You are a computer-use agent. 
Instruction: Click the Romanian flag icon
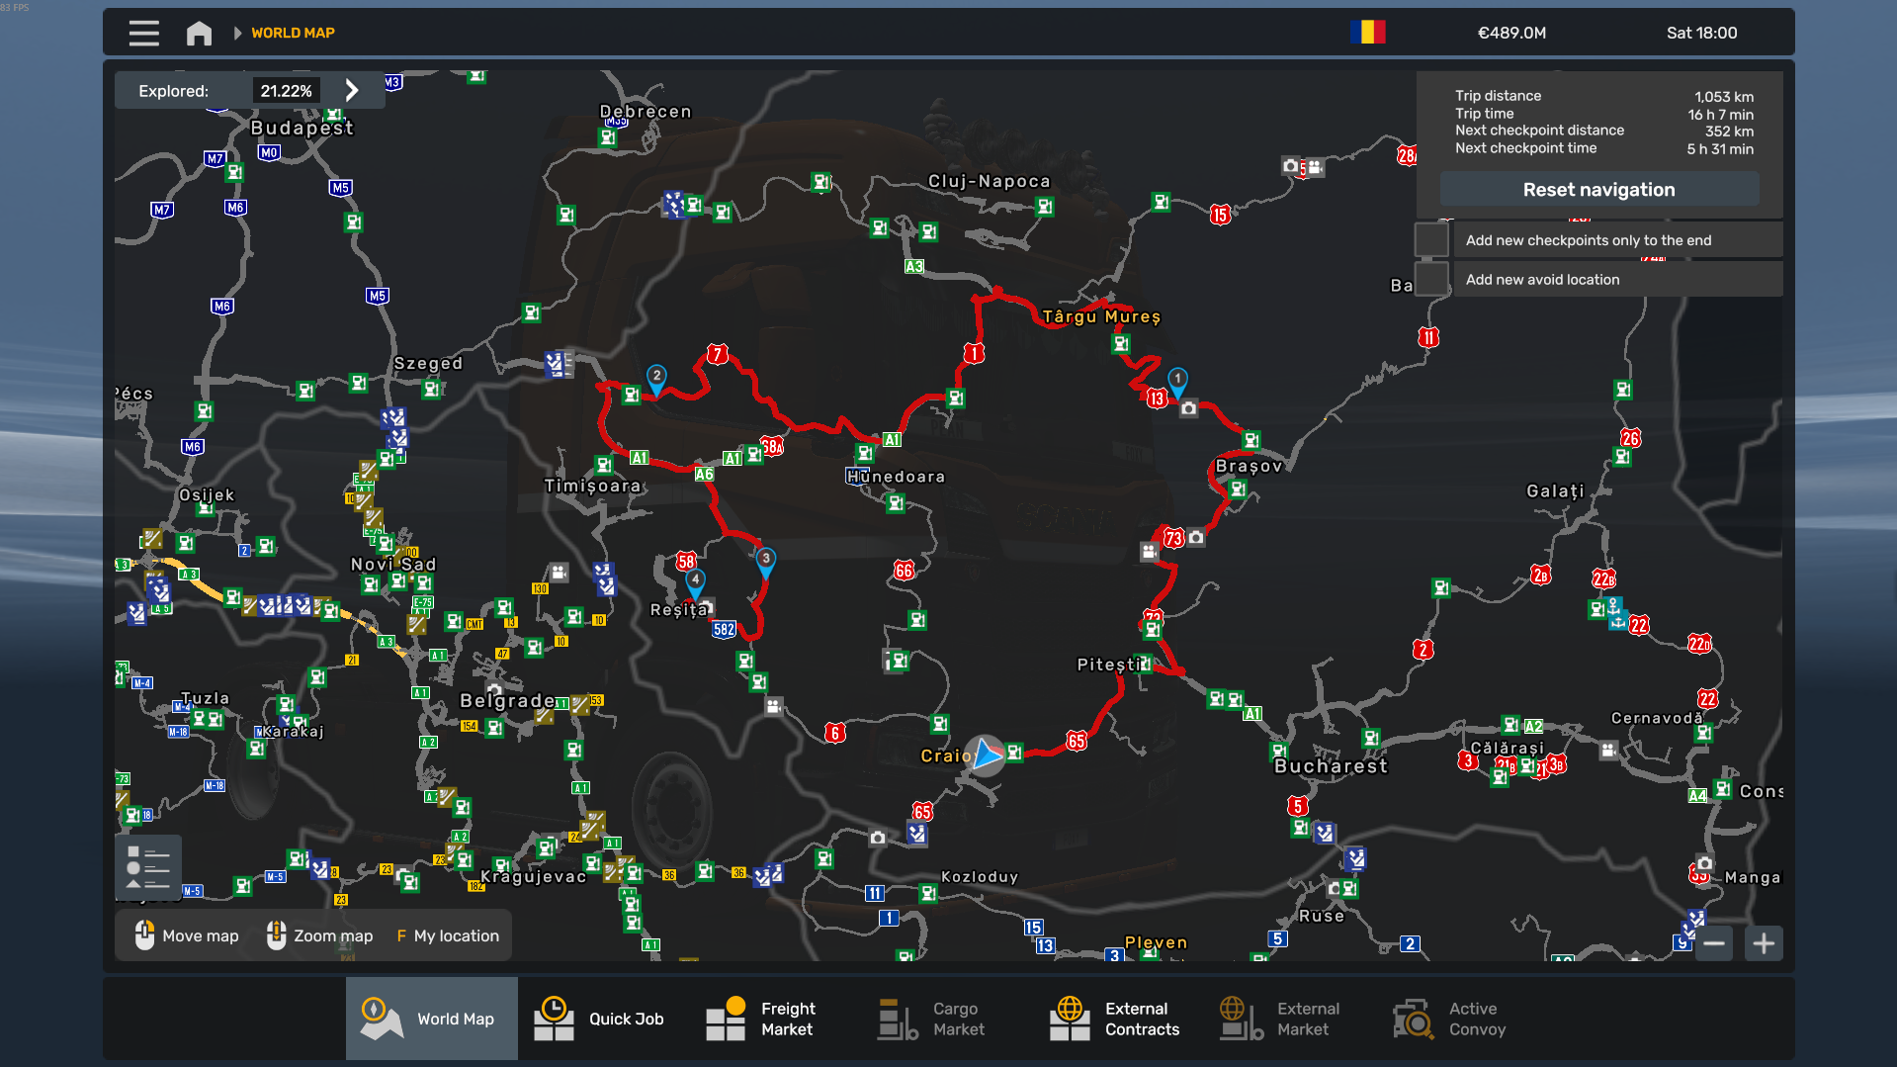pyautogui.click(x=1367, y=33)
